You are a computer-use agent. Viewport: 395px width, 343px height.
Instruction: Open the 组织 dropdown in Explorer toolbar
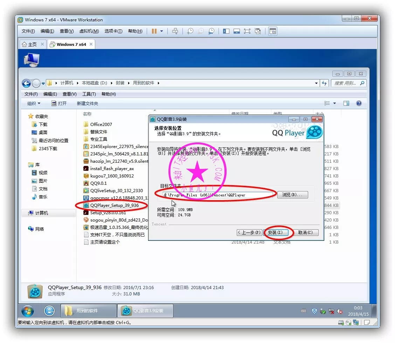click(34, 103)
